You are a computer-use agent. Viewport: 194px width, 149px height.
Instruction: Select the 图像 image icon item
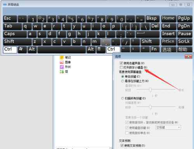tap(65, 62)
